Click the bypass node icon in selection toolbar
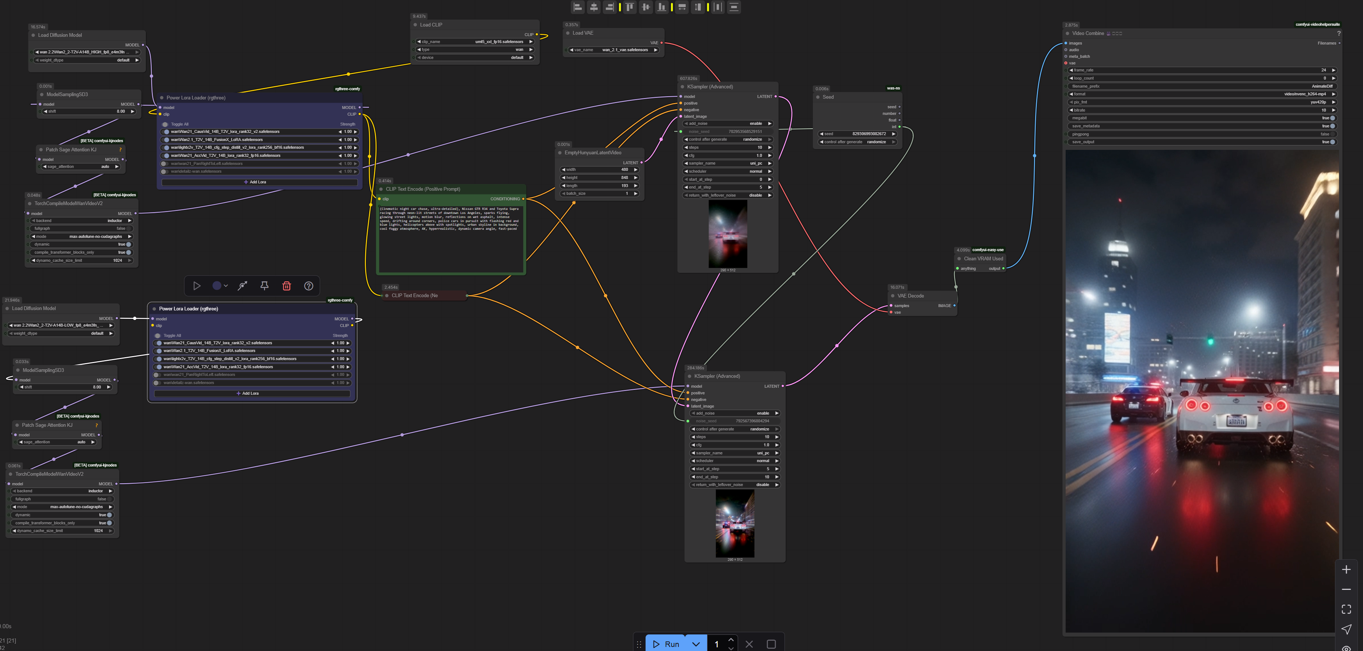1363x651 pixels. tap(242, 286)
